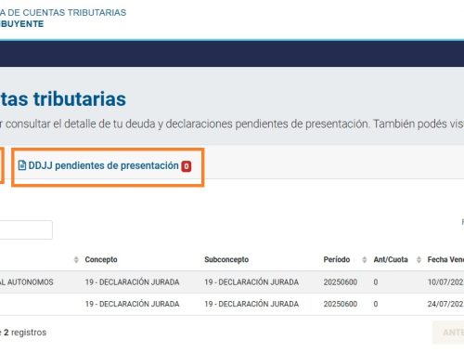This screenshot has width=464, height=353.
Task: Click the Ant/Cuota 0 in 24/07 row
Action: (x=376, y=304)
